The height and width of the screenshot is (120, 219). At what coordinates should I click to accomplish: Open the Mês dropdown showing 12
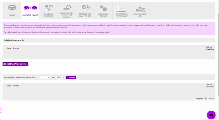(x=43, y=77)
